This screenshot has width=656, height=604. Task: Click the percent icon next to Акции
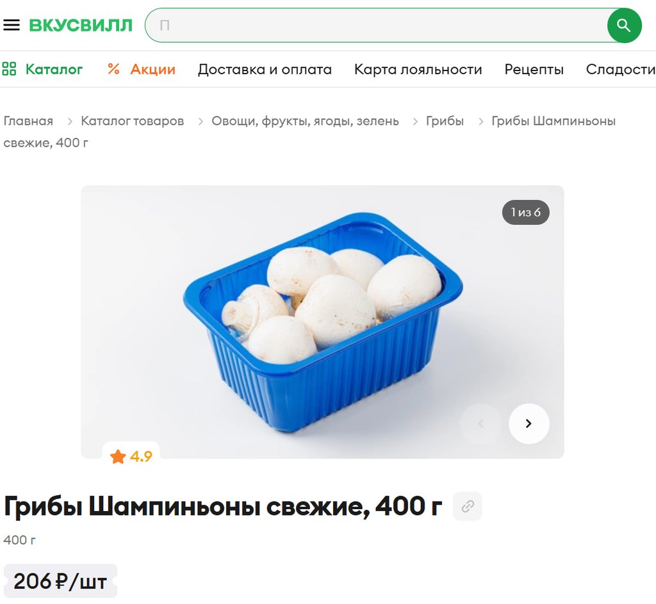[x=113, y=69]
